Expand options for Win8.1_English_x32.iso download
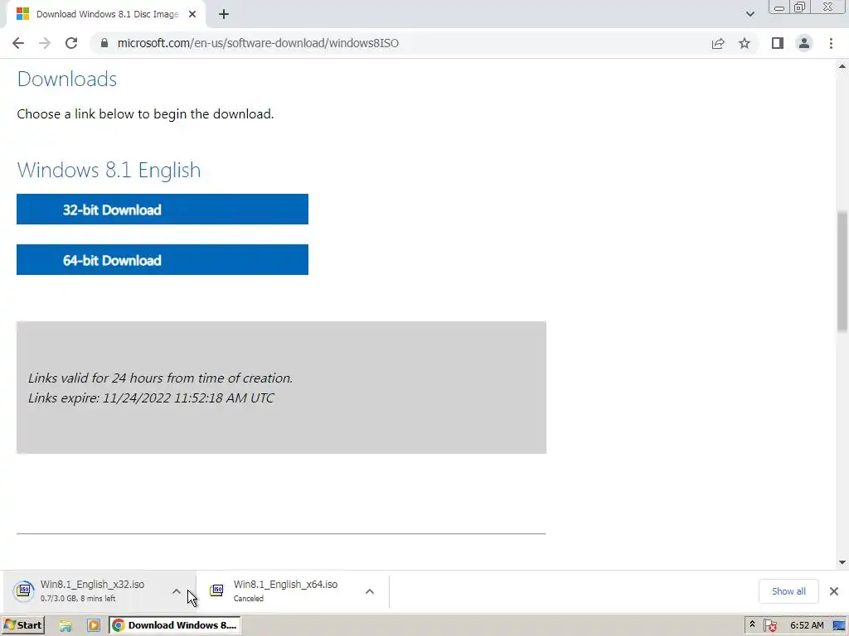This screenshot has height=636, width=849. tap(177, 591)
